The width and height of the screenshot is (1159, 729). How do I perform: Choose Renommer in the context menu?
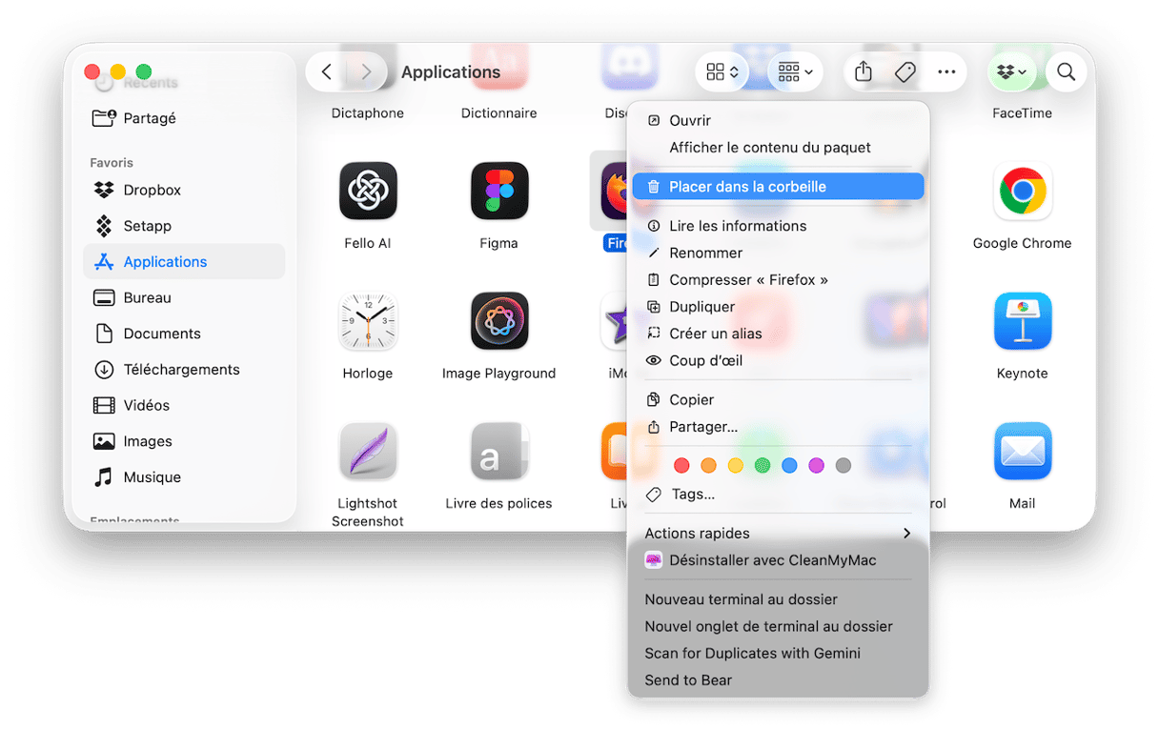pyautogui.click(x=778, y=253)
